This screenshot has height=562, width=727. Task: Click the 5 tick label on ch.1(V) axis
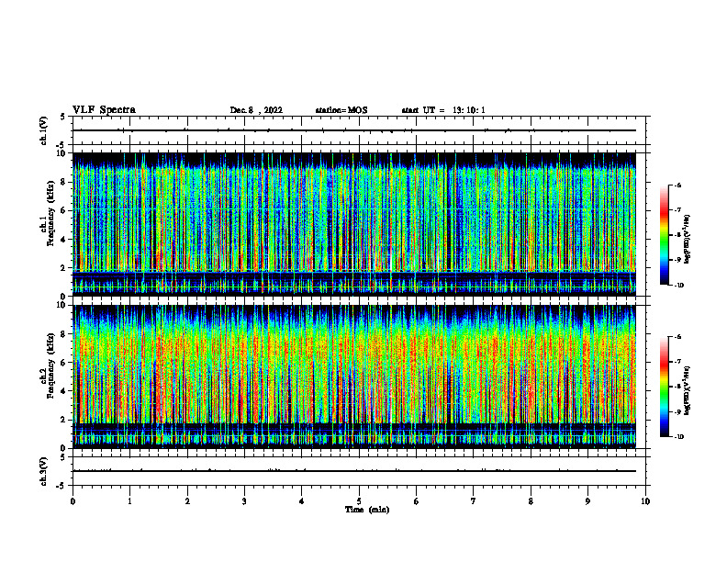click(63, 117)
